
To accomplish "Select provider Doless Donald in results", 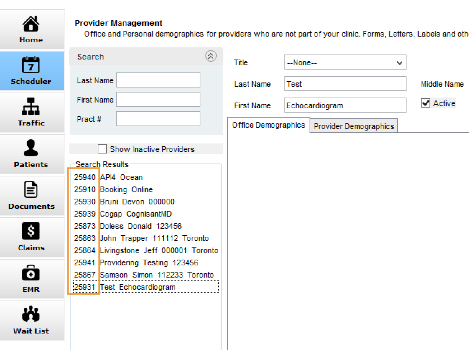I will point(140,226).
